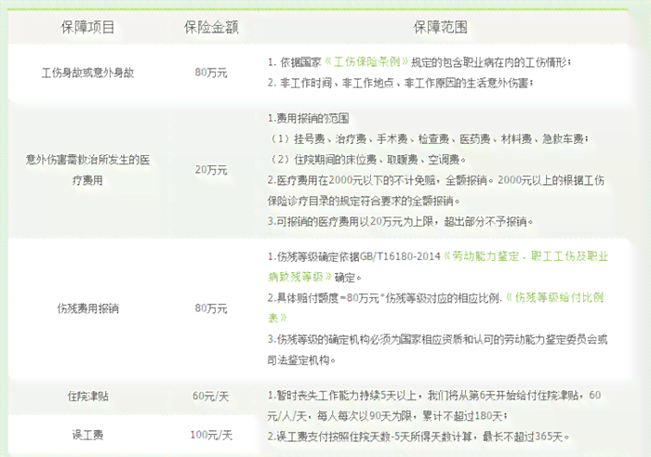Click the line 非工作时间、非工作地点、非工作原因的生活意外伤害
Viewport: 651px width, 457px height.
tap(400, 83)
